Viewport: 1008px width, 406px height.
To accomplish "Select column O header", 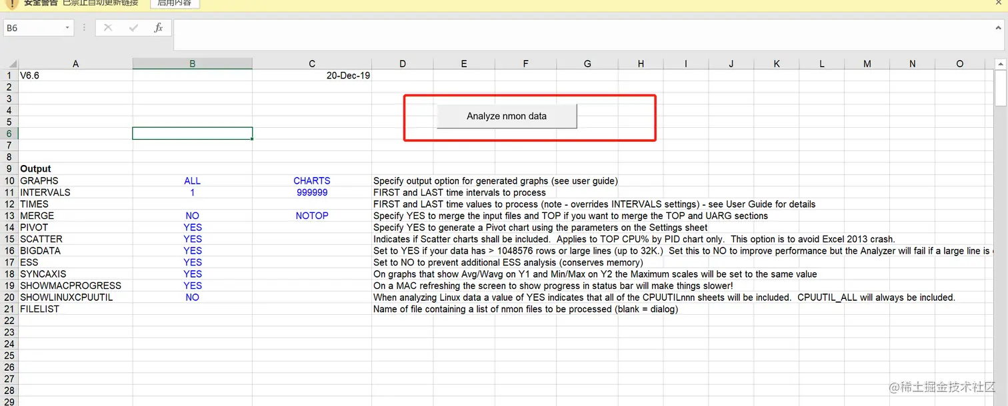I will click(x=960, y=64).
